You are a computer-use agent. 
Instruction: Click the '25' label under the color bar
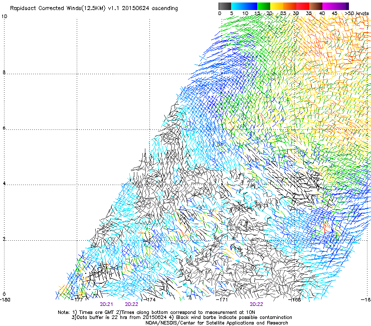[x=283, y=14]
